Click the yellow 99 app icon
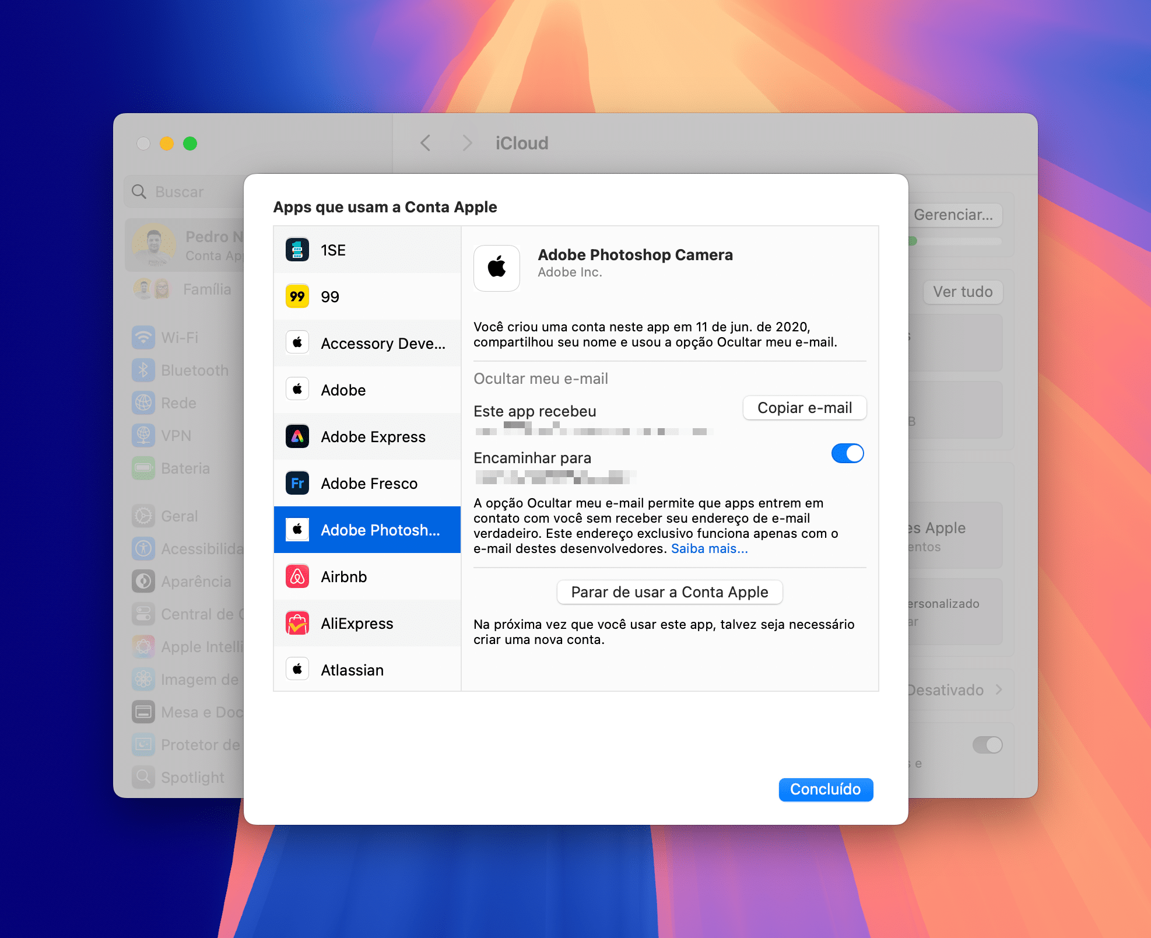1151x938 pixels. (x=297, y=296)
